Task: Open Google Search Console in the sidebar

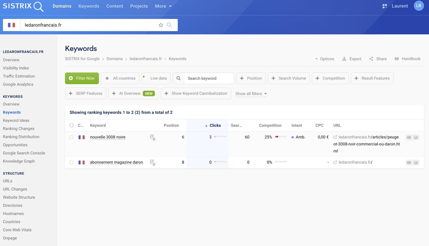Action: coord(24,153)
